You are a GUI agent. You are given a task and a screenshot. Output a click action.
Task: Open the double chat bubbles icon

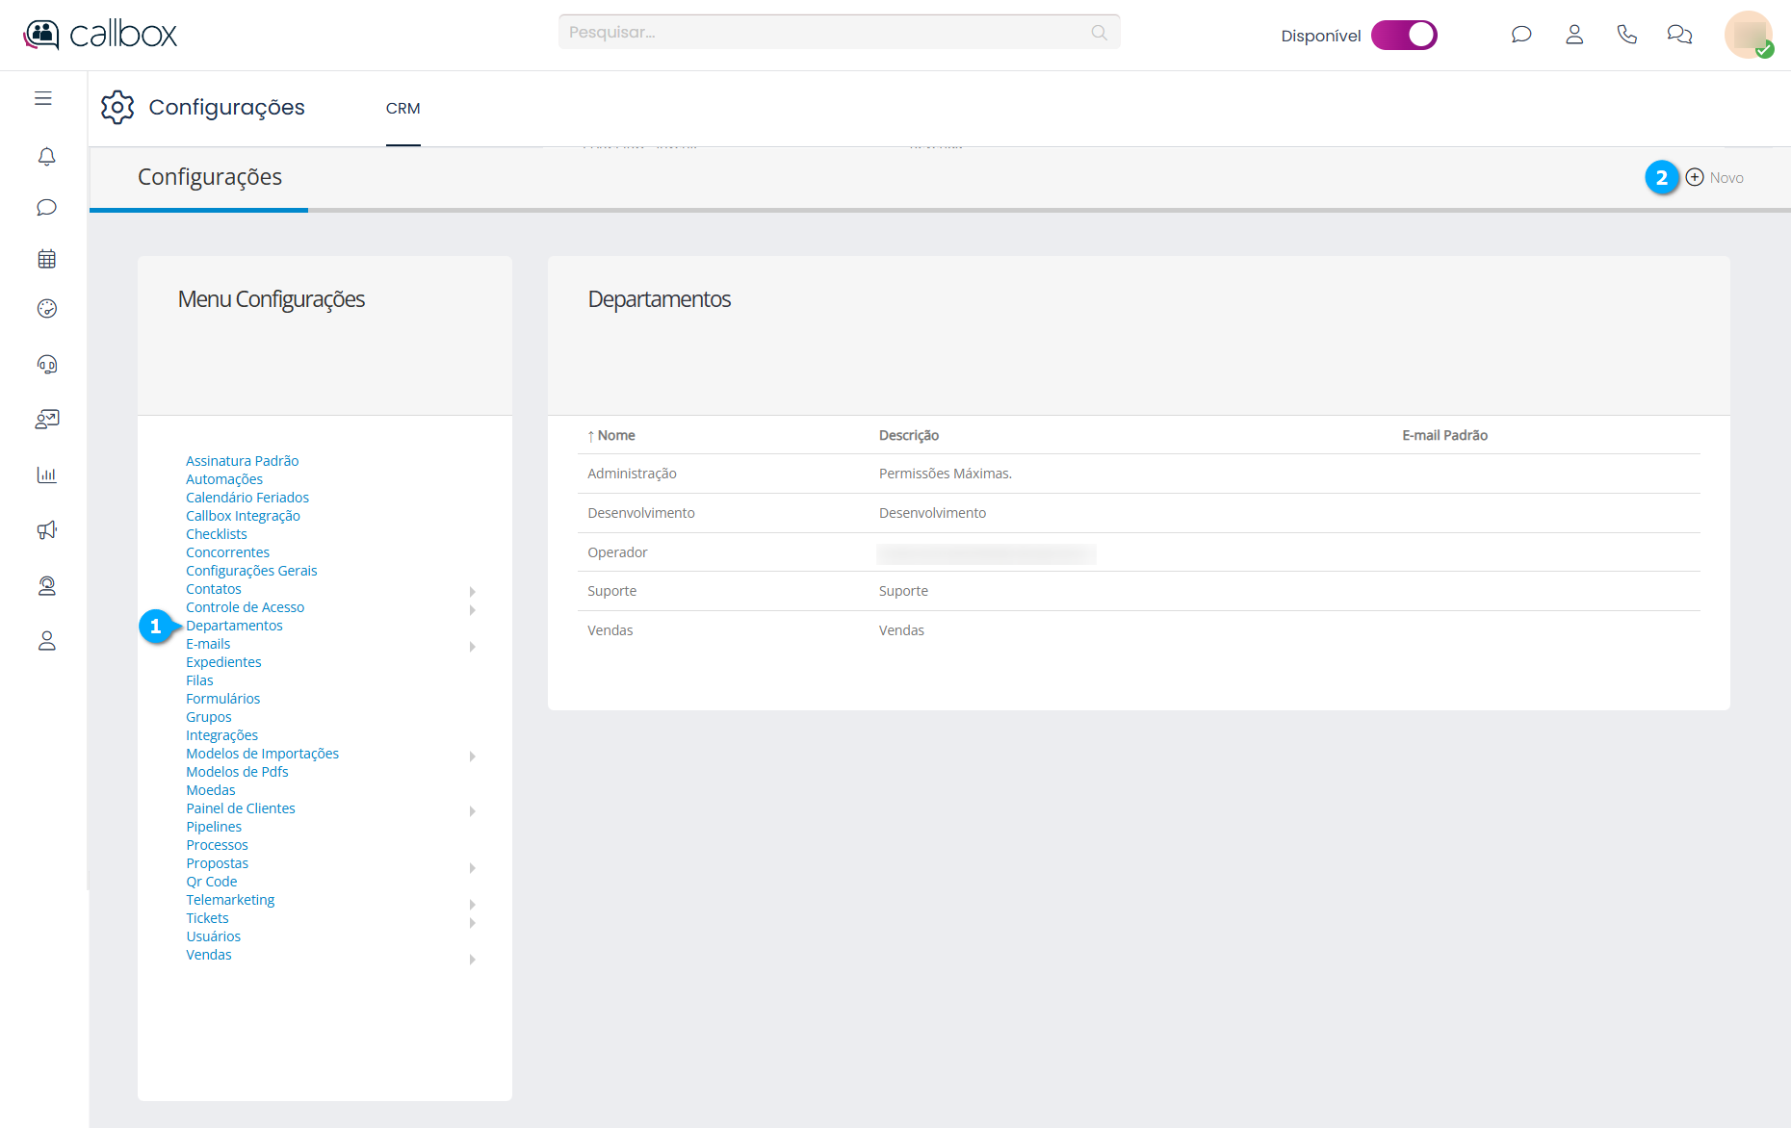(1679, 35)
